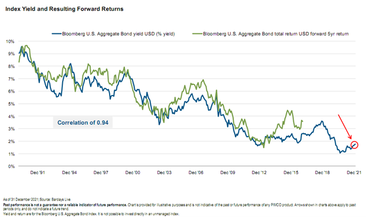Click the 9% y-axis label
Image resolution: width=366 pixels, height=217 pixels.
click(x=11, y=54)
